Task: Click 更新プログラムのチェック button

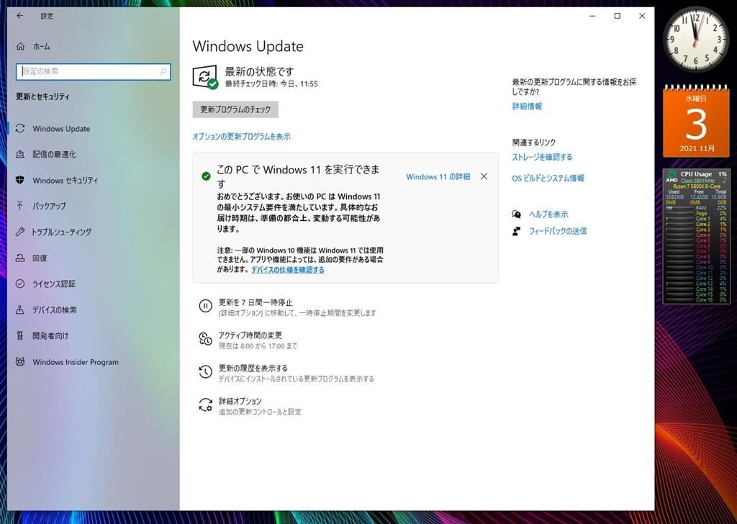Action: tap(235, 109)
